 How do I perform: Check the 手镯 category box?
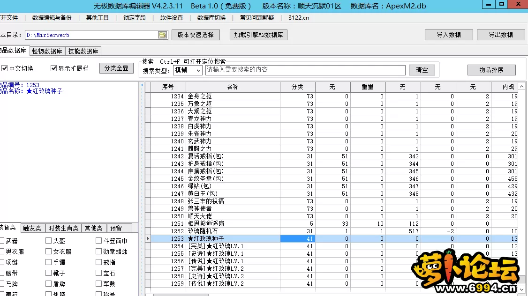(x=48, y=262)
